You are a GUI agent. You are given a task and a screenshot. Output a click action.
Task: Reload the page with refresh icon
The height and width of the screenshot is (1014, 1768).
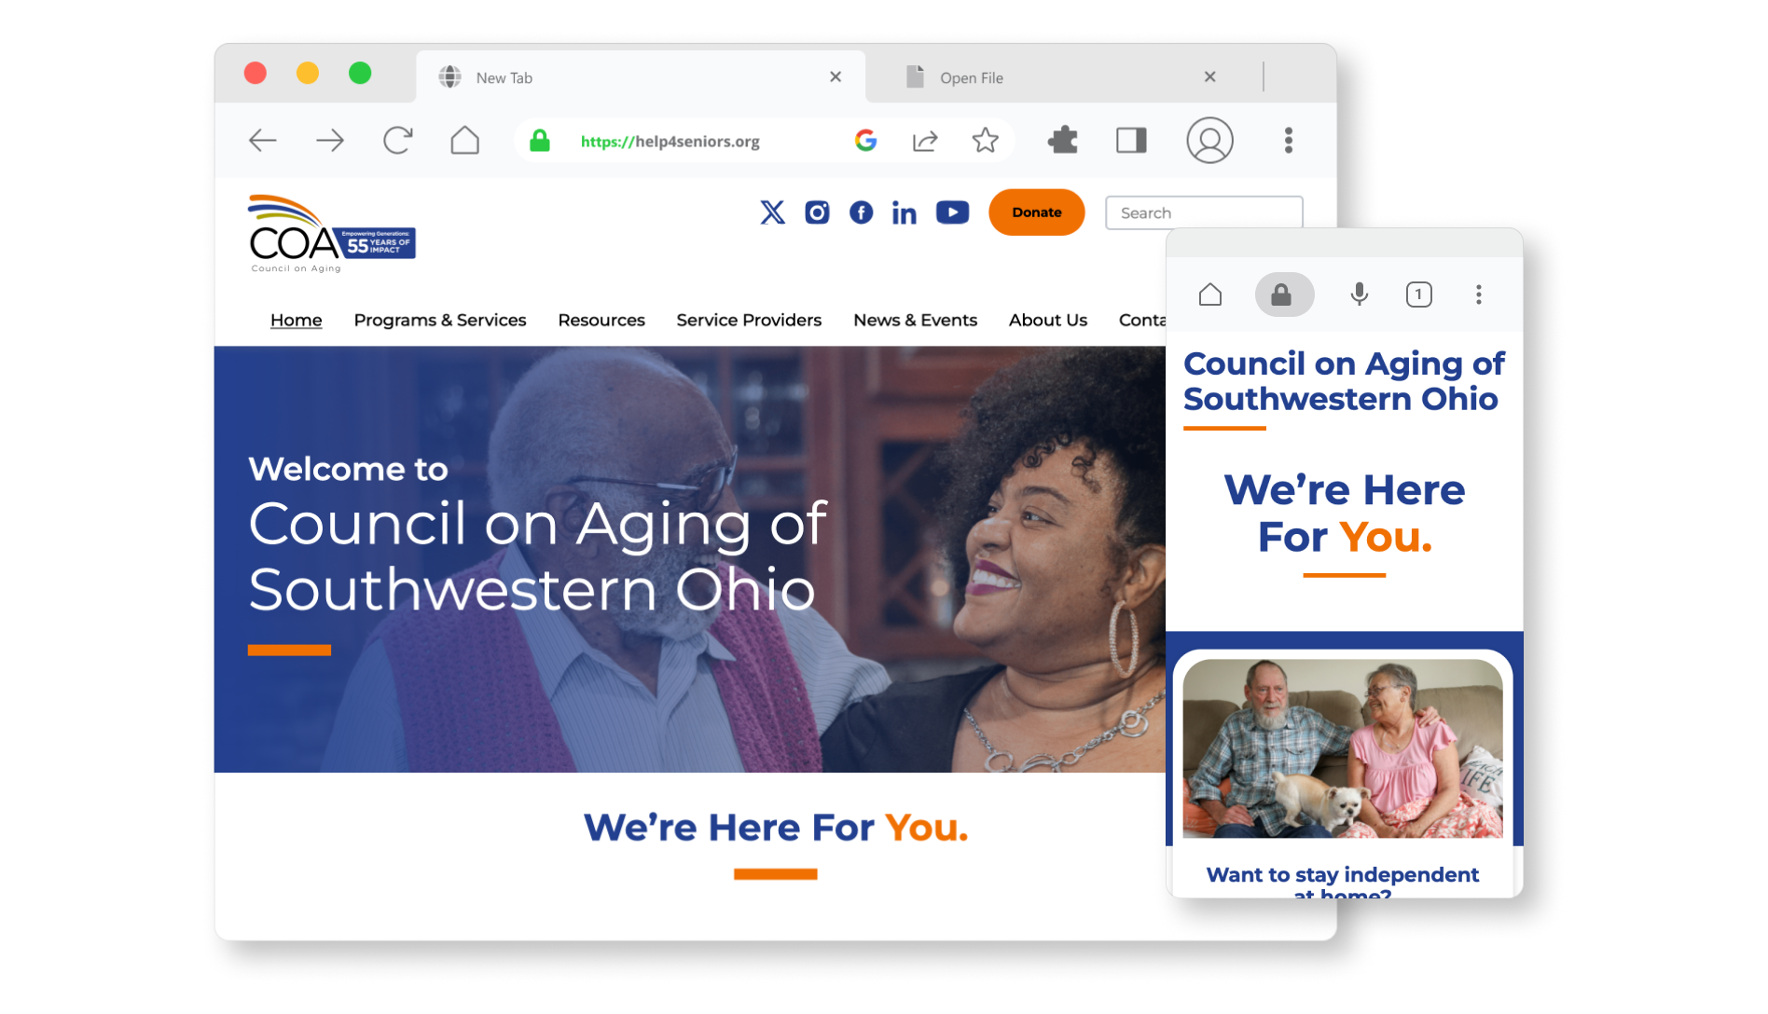tap(398, 141)
